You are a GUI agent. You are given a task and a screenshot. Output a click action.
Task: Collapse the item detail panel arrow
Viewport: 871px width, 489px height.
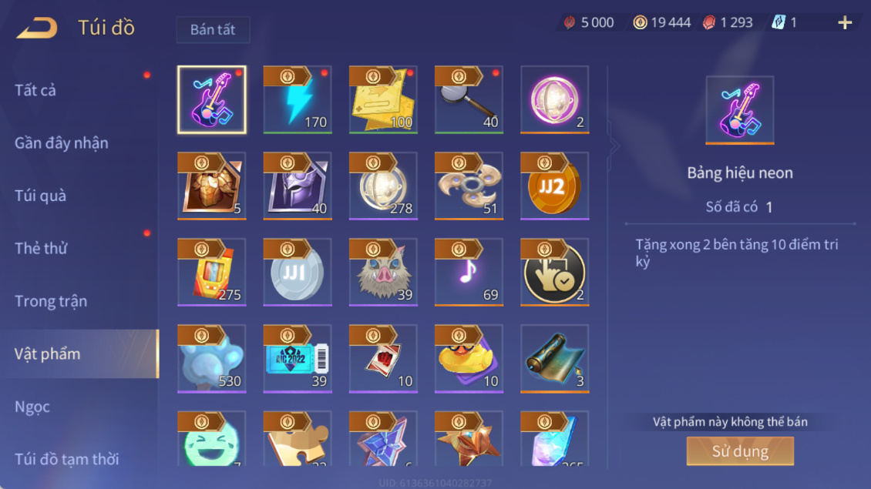(x=614, y=146)
